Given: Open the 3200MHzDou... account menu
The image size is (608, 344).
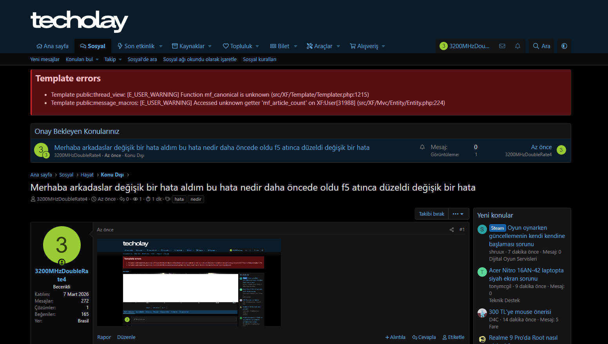Looking at the screenshot, I should coord(465,46).
